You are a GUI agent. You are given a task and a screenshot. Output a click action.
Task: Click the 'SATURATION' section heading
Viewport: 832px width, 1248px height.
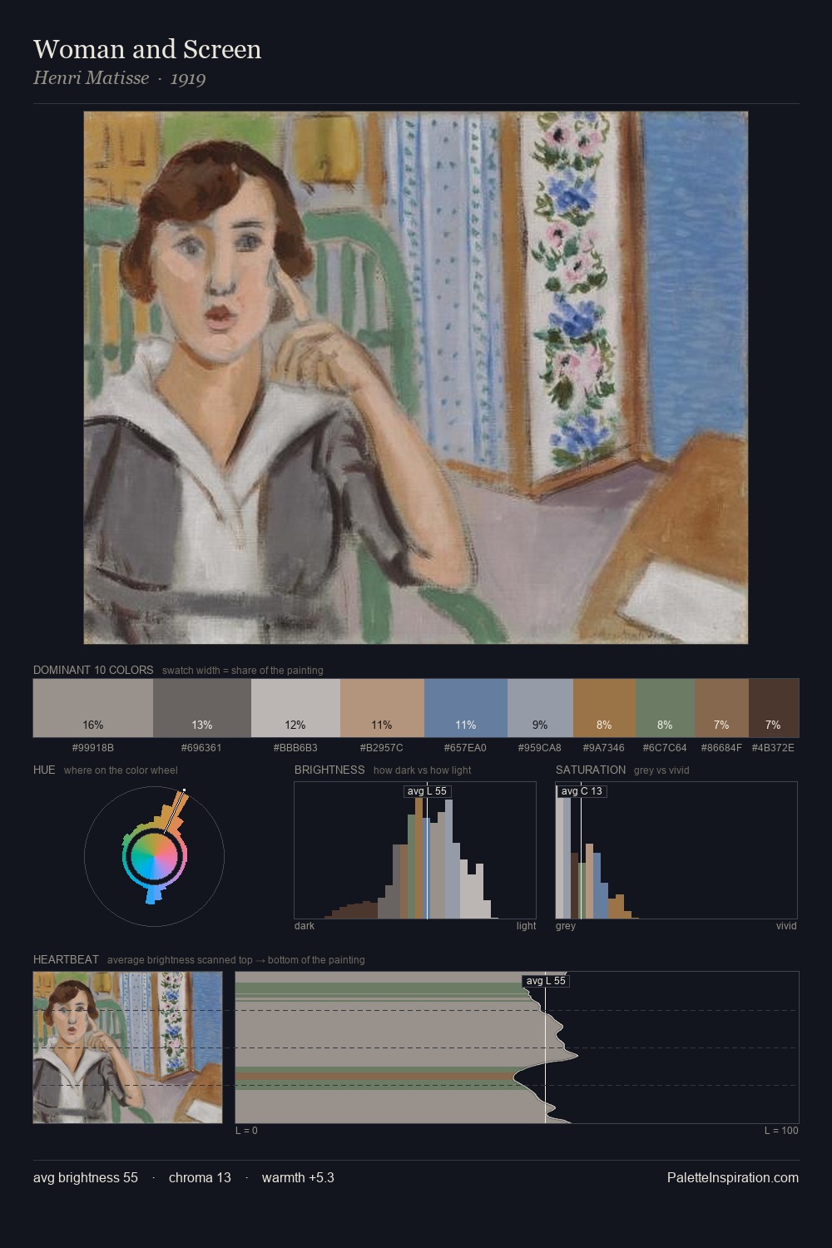click(x=591, y=770)
